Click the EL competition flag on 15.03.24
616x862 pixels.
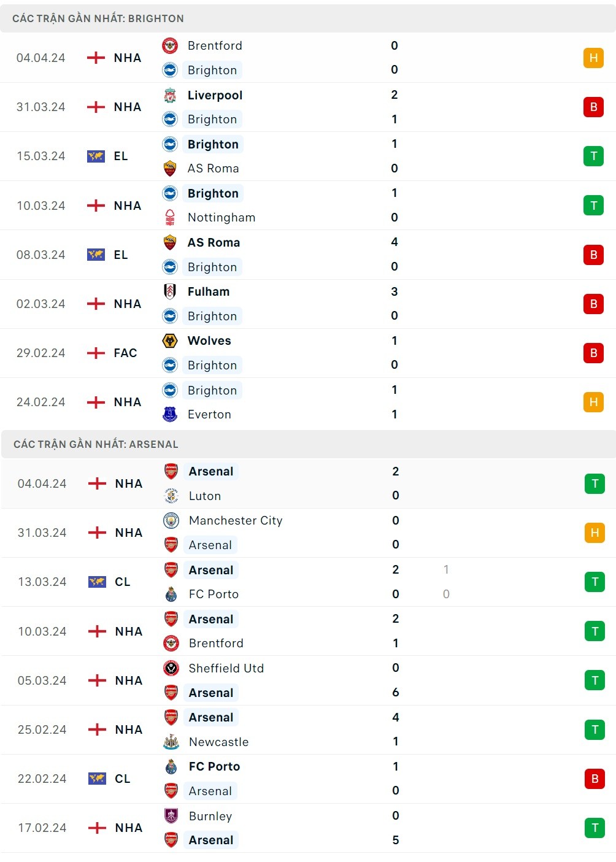click(x=96, y=156)
